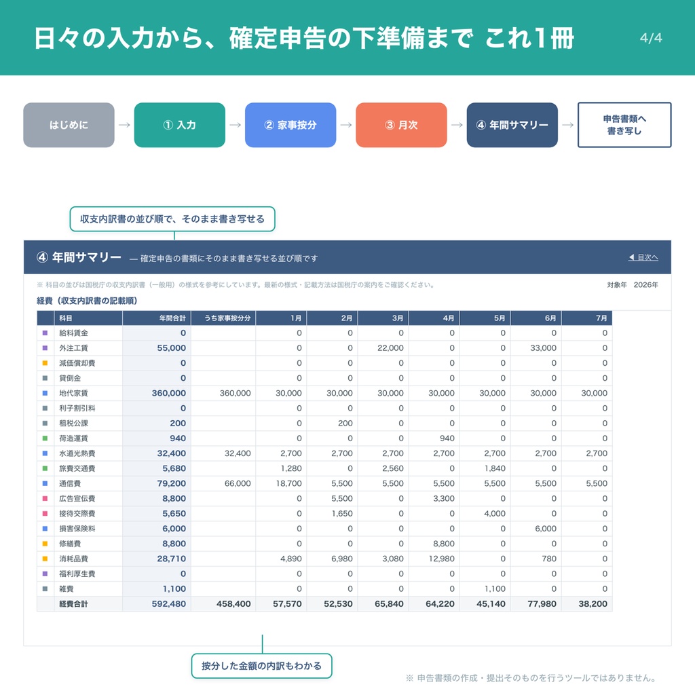Click 外注工賃 June value 33,000
Image resolution: width=695 pixels, height=695 pixels.
[544, 348]
